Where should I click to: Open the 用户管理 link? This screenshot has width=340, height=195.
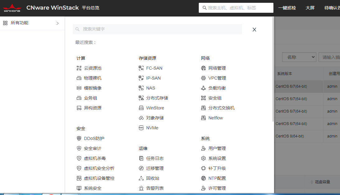[217, 148]
